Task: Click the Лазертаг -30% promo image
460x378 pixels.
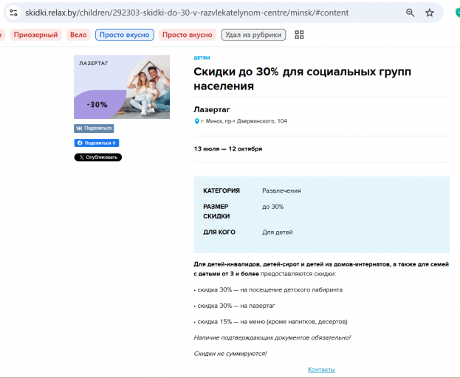Action: point(122,87)
